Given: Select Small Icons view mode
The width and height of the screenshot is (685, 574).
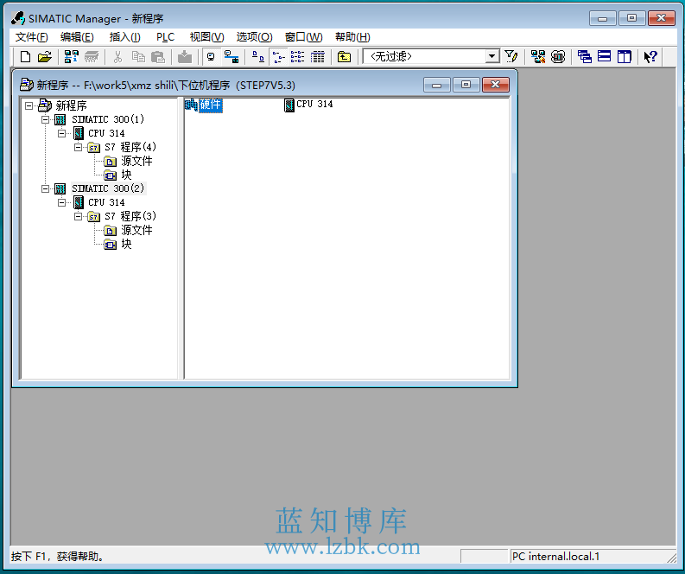Looking at the screenshot, I should pyautogui.click(x=278, y=57).
